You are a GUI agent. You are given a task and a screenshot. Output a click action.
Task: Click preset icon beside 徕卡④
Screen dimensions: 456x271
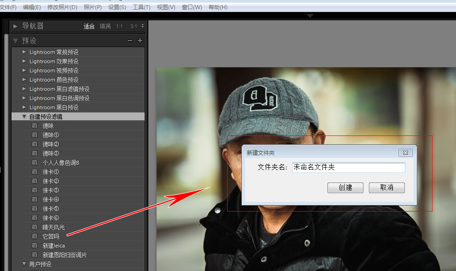(35, 200)
